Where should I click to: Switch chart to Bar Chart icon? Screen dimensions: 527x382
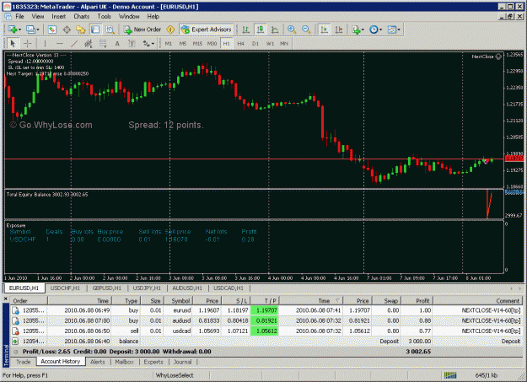245,30
